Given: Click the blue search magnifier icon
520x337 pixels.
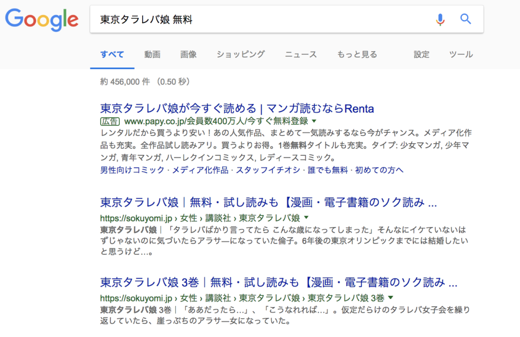Looking at the screenshot, I should pos(466,19).
